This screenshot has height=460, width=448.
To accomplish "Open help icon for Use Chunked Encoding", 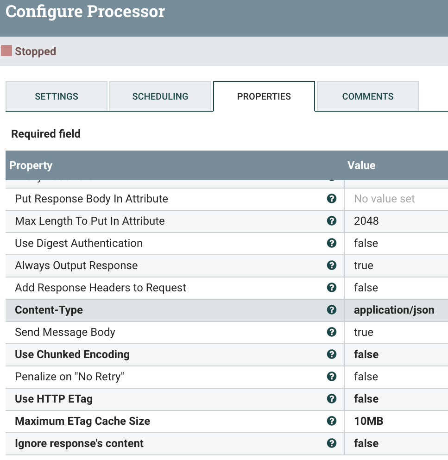I will click(x=331, y=354).
